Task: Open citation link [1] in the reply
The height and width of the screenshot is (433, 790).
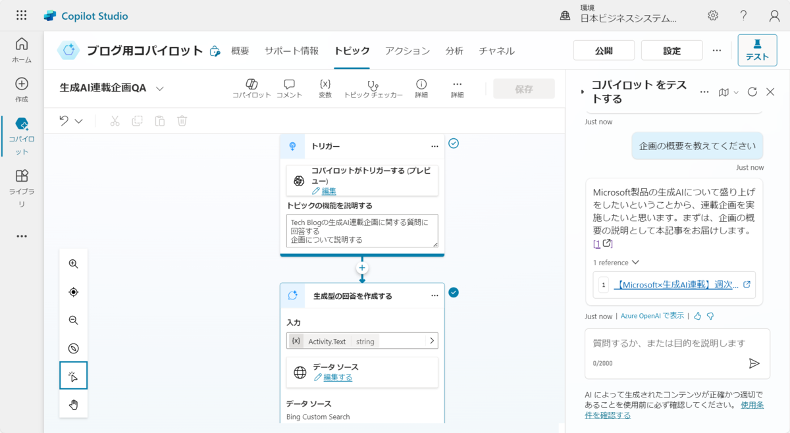Action: point(603,243)
